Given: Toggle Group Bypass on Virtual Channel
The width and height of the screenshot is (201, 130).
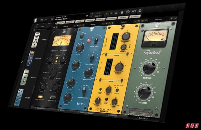Looking at the screenshot, I should (x=53, y=97).
